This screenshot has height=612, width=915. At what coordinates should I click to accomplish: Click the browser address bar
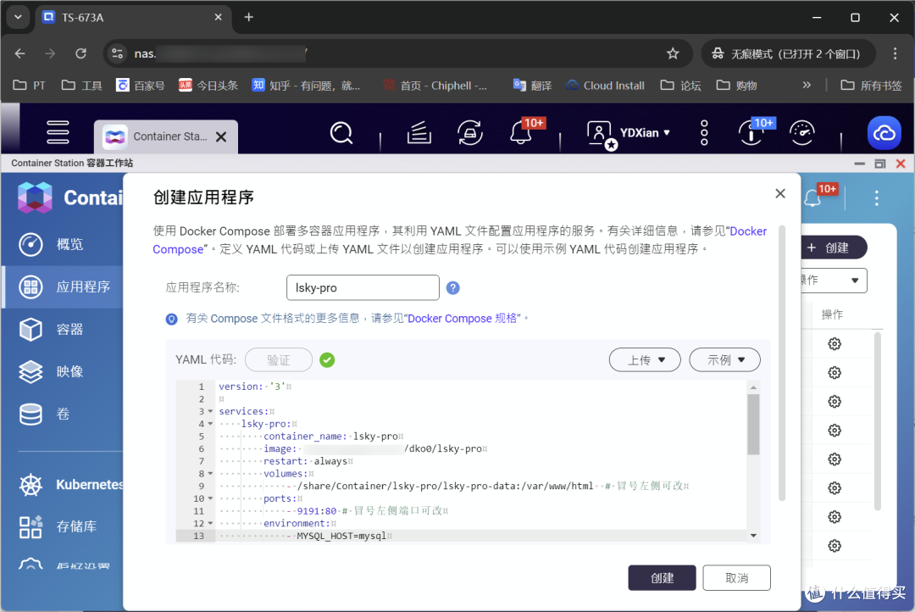(x=396, y=53)
